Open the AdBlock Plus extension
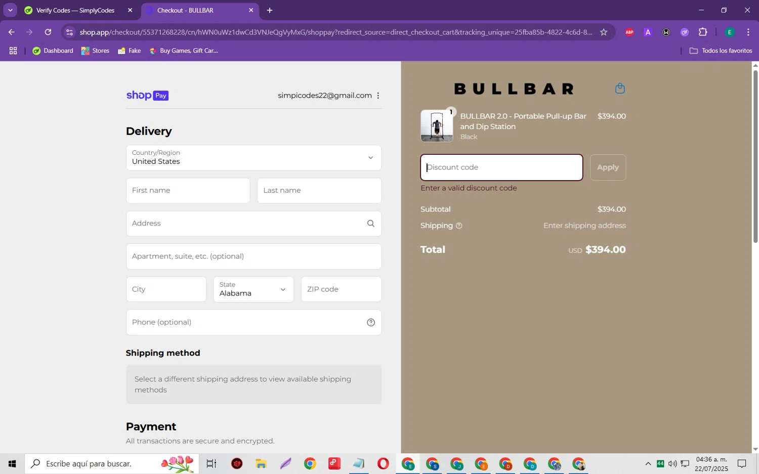Screen dimensions: 759x474 tap(629, 32)
